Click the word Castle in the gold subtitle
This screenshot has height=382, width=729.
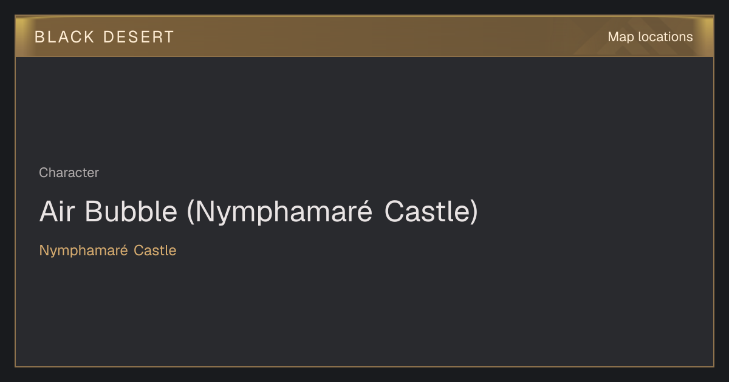point(155,250)
